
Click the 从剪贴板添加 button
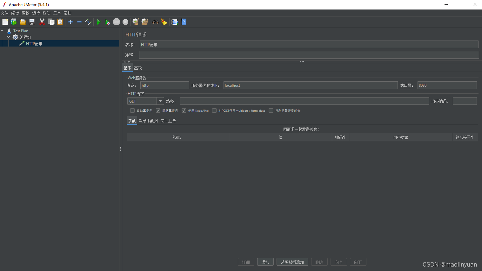(x=292, y=262)
